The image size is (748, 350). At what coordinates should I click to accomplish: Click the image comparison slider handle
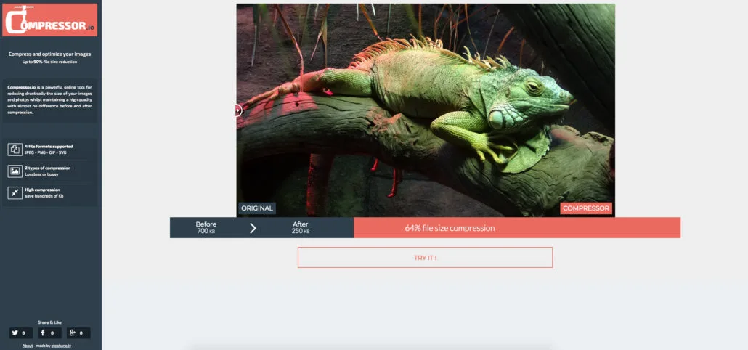238,110
